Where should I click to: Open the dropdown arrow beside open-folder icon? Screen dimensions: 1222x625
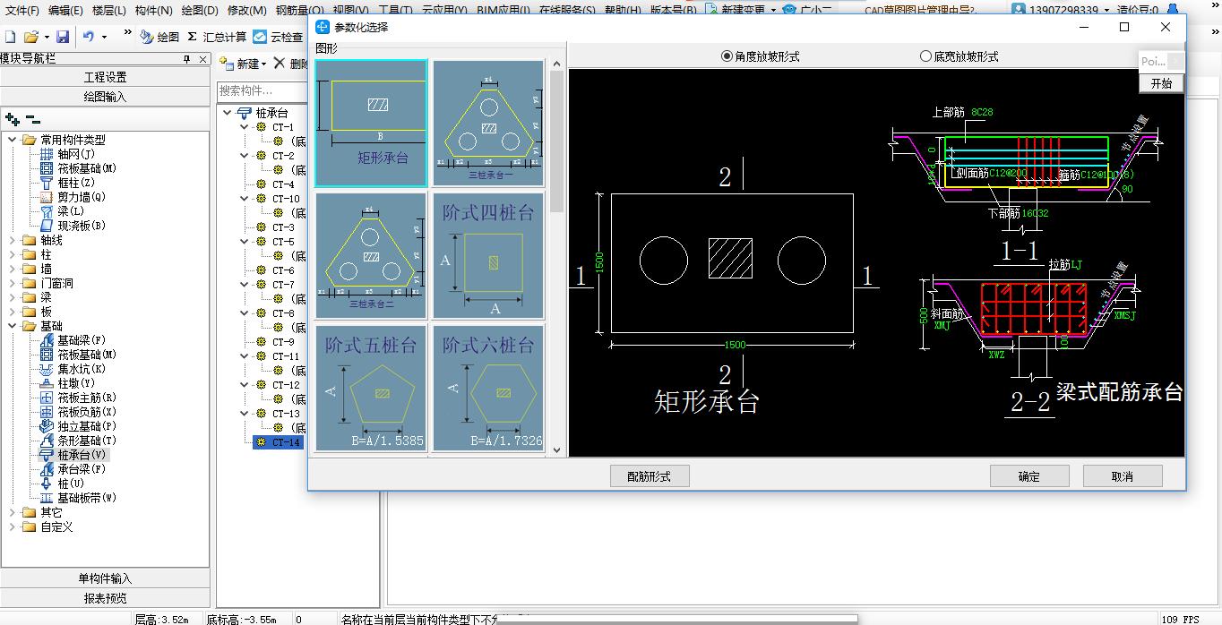click(45, 37)
